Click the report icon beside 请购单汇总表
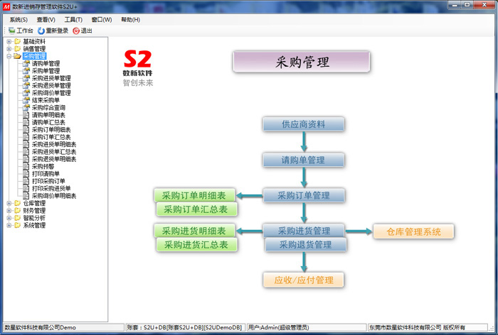Screen dimensions: 498x335 [26, 122]
